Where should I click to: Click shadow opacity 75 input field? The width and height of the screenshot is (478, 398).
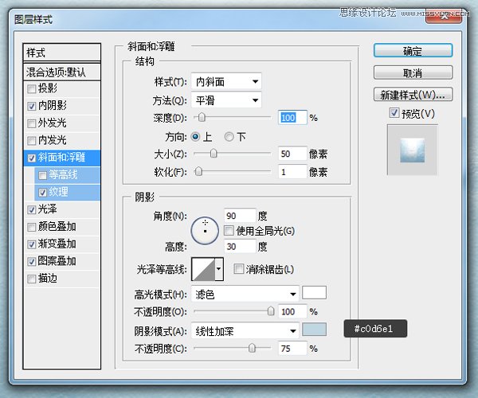click(292, 348)
